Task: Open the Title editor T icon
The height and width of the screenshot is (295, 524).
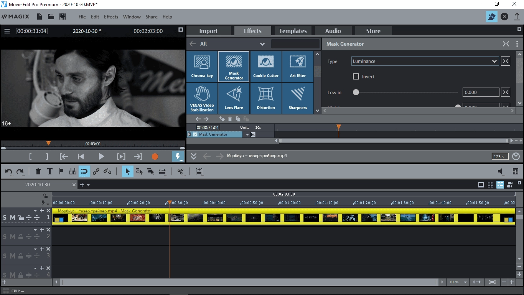Action: tap(49, 171)
